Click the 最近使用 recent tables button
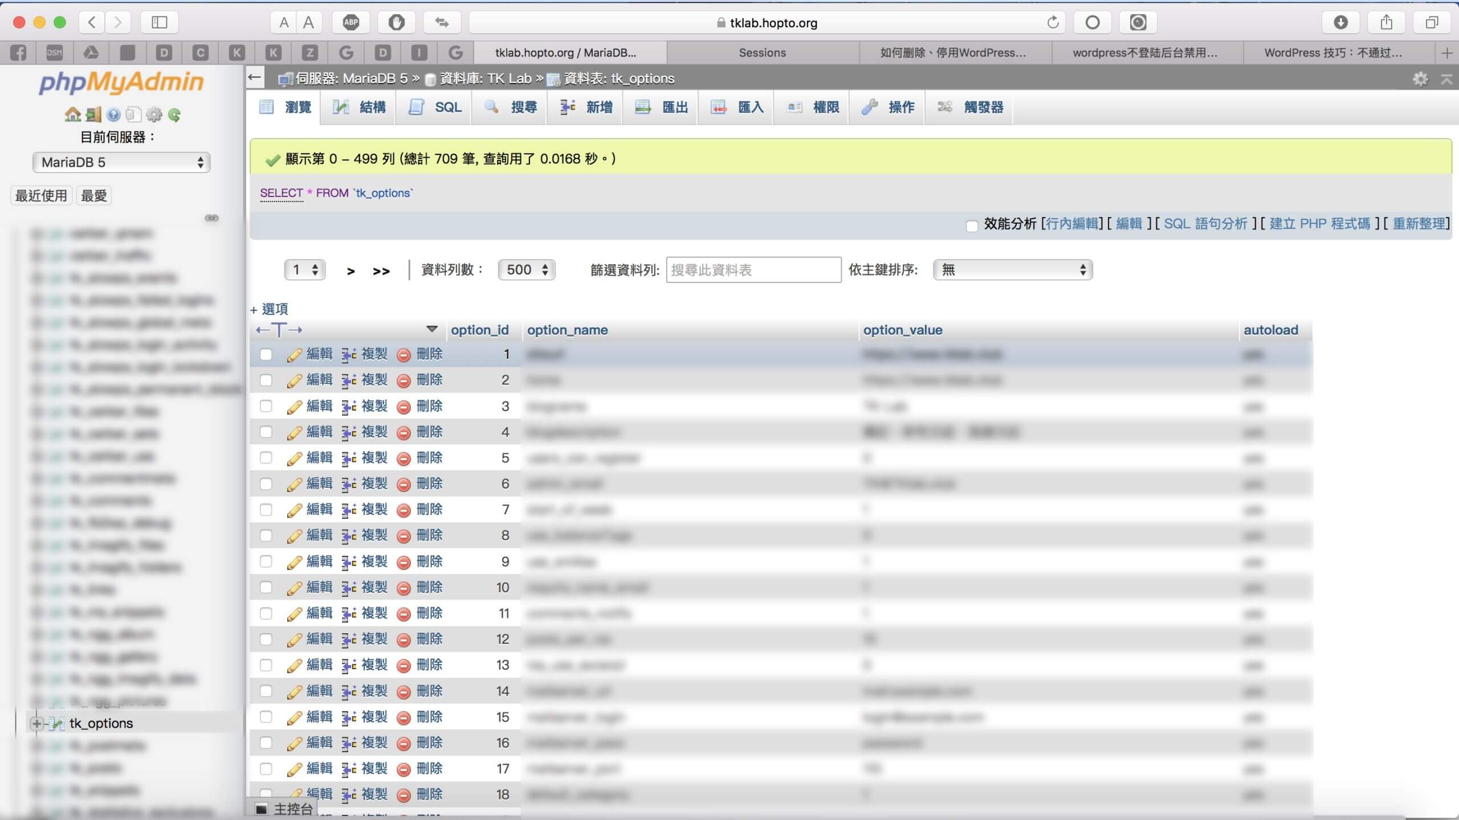This screenshot has height=820, width=1459. (x=41, y=195)
